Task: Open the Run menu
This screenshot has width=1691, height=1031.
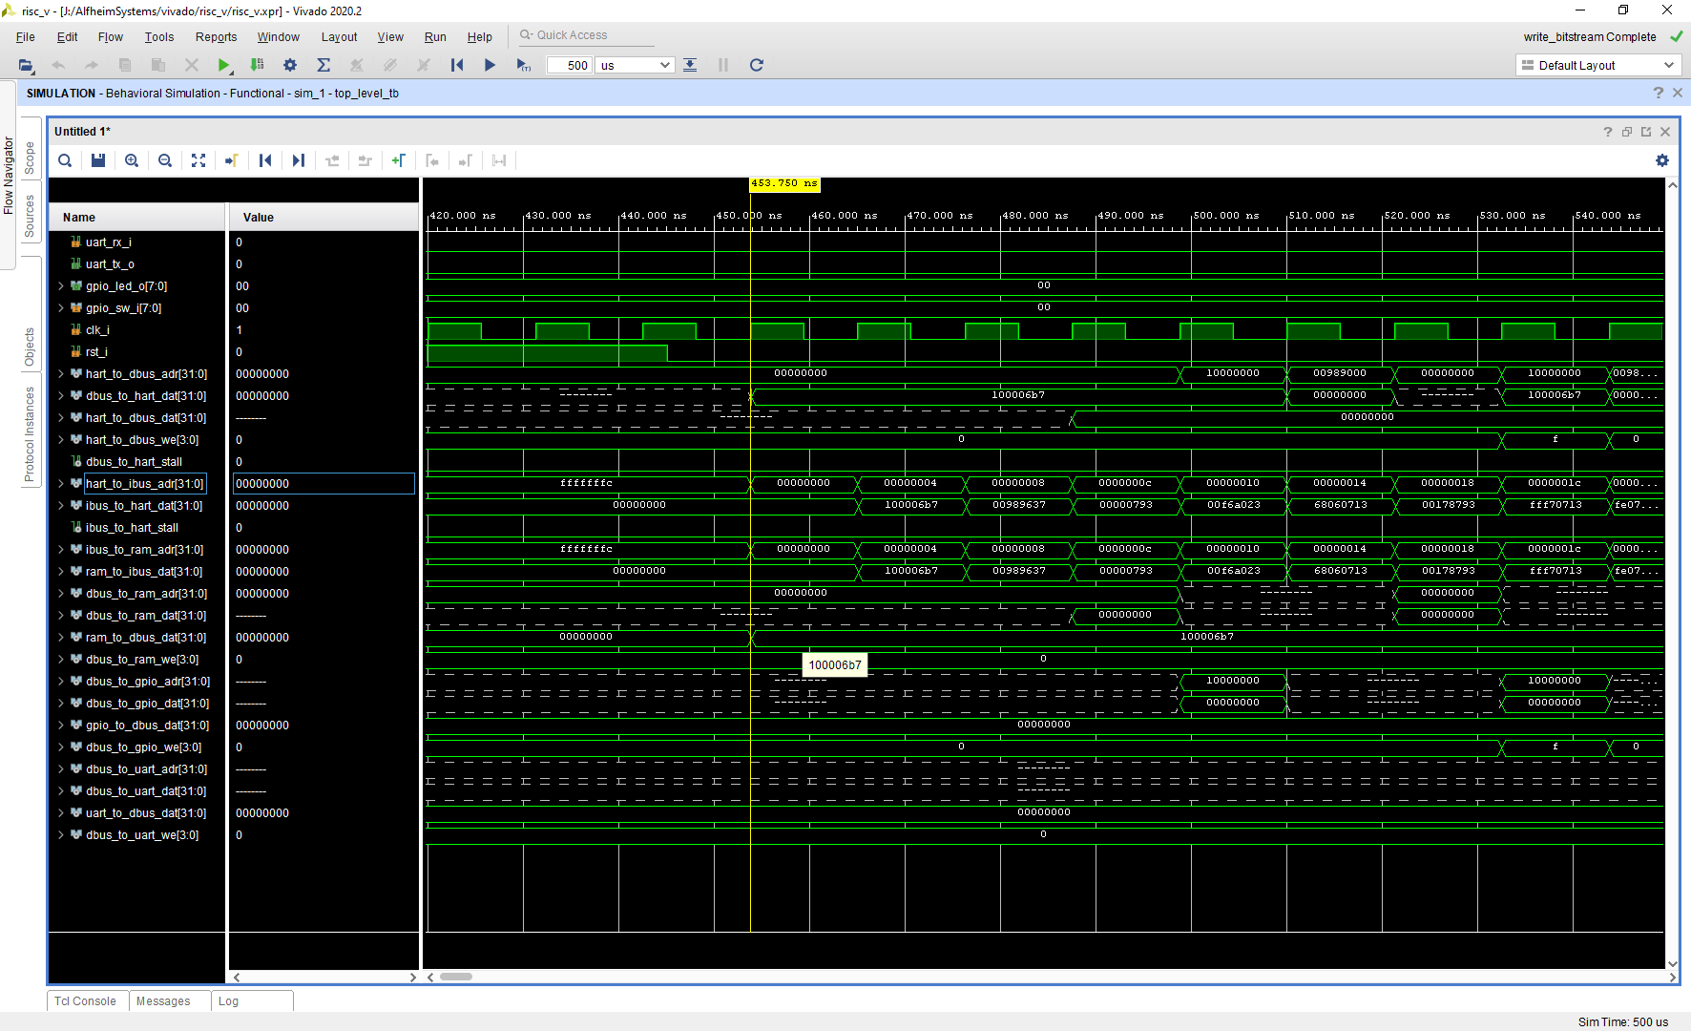Action: click(435, 37)
